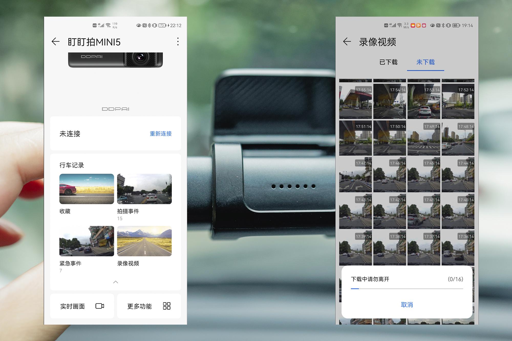Open the 录像视频 recordings thumbnail
The height and width of the screenshot is (341, 512).
click(144, 241)
